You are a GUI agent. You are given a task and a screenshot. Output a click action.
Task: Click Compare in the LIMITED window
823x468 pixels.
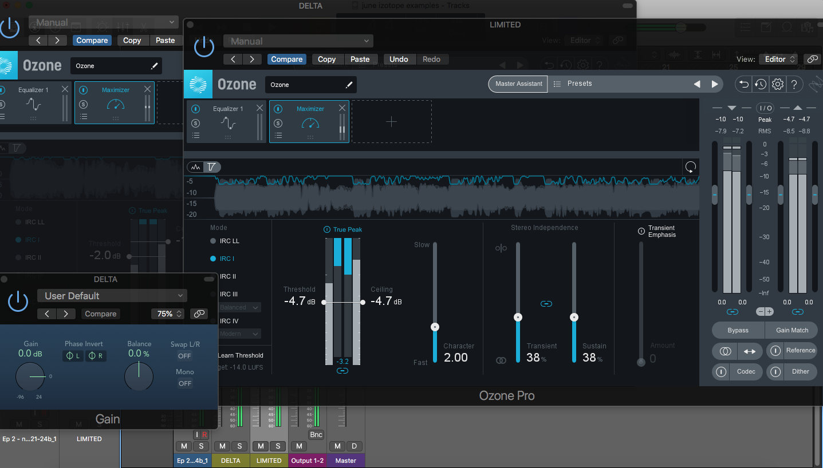click(x=286, y=59)
